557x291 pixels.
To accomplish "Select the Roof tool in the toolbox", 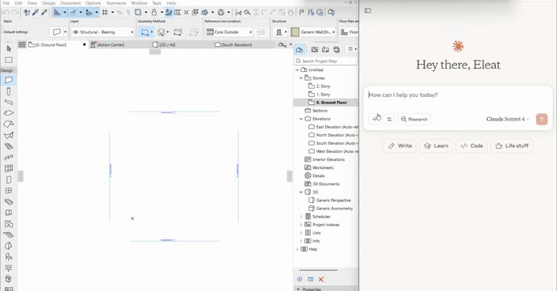I will point(9,124).
